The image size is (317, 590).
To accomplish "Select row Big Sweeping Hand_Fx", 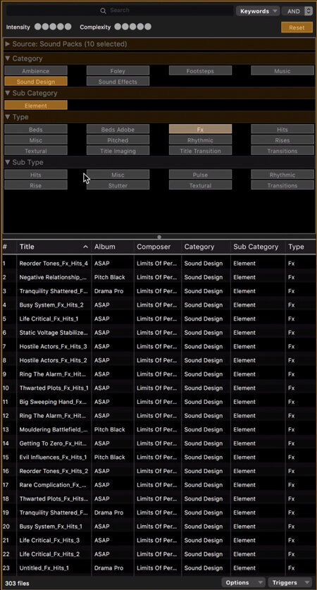I will 158,402.
